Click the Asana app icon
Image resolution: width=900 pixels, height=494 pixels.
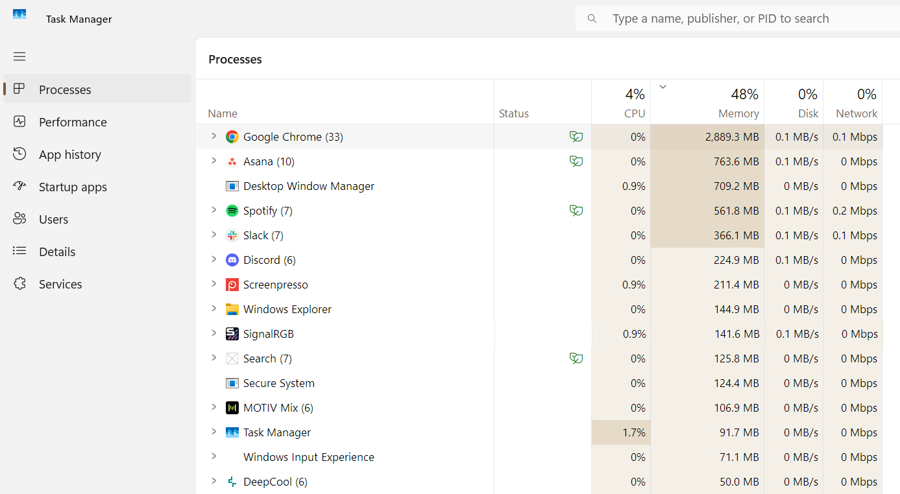click(232, 161)
